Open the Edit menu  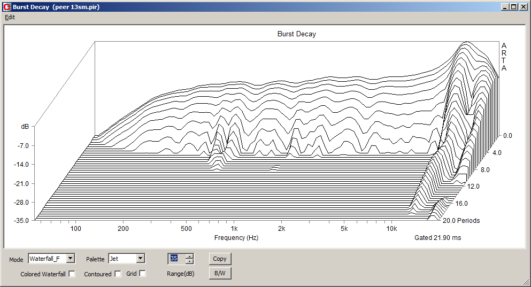pyautogui.click(x=10, y=17)
